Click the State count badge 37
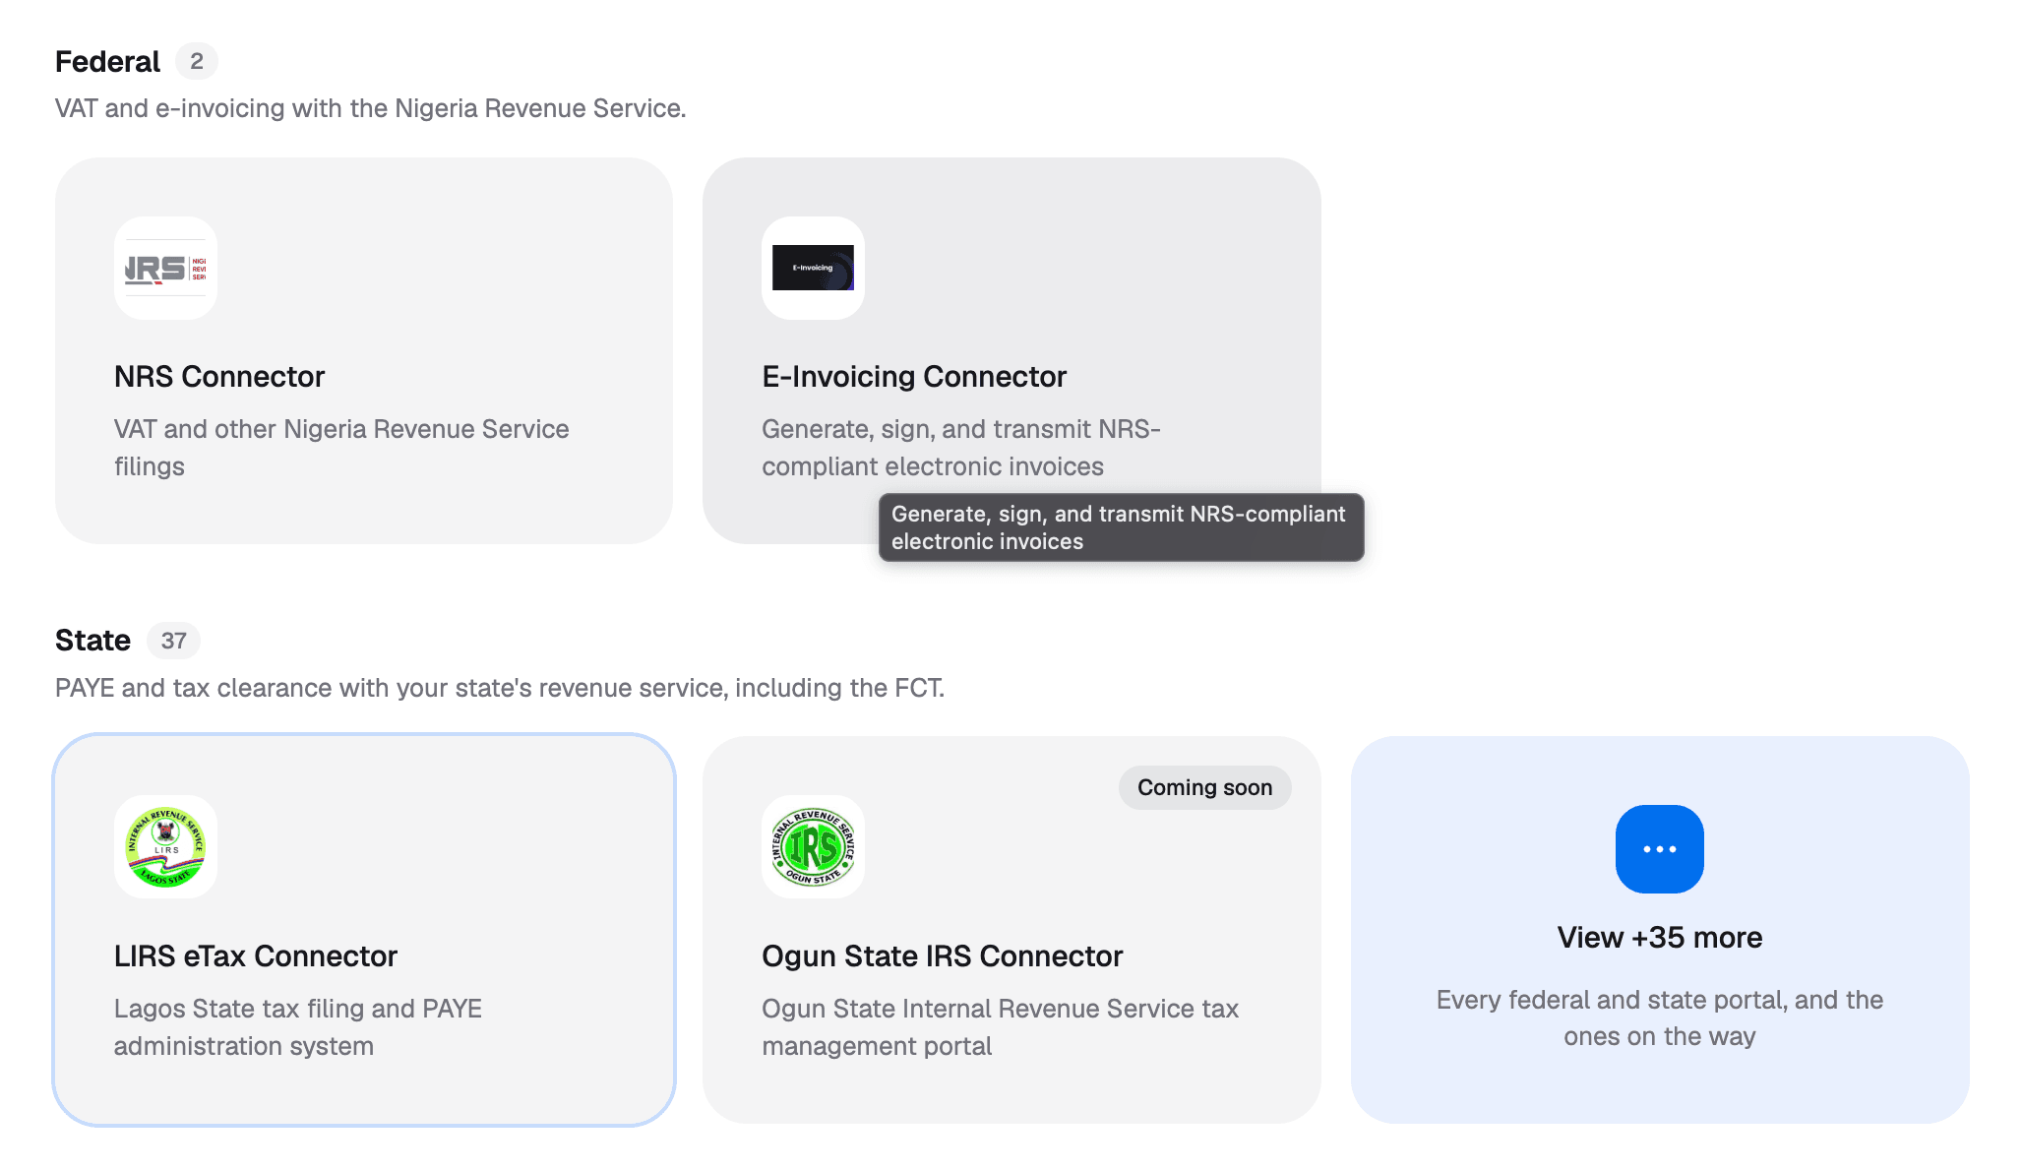The height and width of the screenshot is (1171, 2023). point(173,641)
